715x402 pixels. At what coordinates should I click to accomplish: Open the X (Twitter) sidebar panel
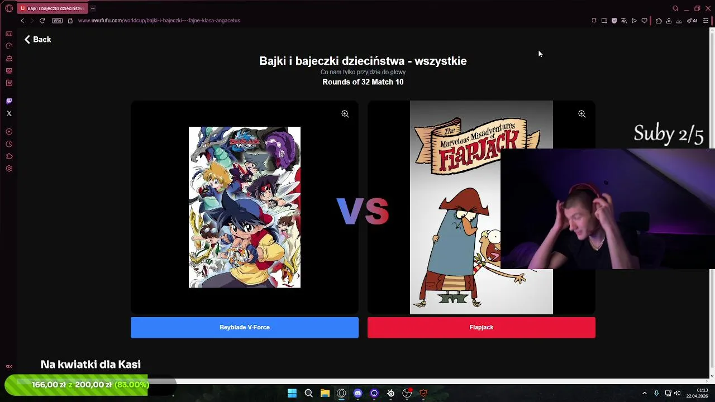[9, 113]
